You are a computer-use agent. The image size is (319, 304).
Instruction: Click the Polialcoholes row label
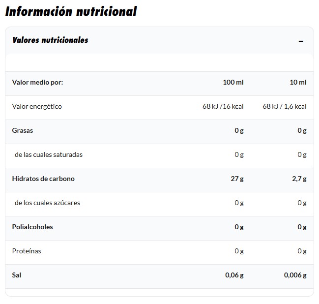tap(32, 227)
